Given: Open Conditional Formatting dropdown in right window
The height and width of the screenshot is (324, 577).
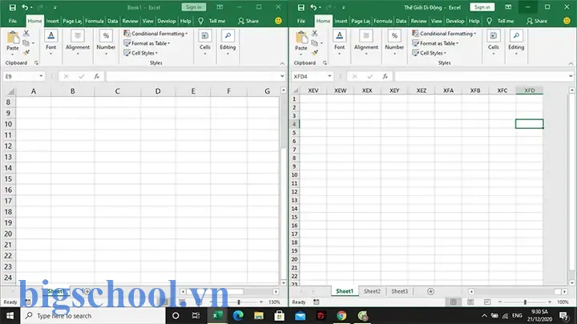Looking at the screenshot, I should pos(444,34).
